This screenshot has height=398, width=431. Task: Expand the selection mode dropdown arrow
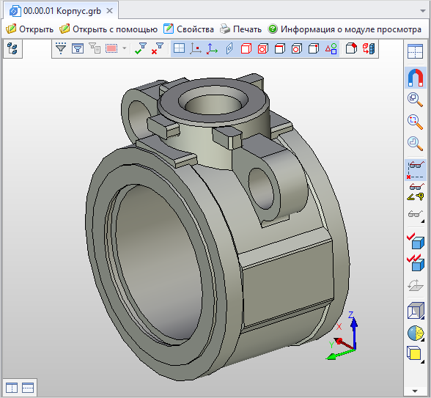click(x=125, y=48)
